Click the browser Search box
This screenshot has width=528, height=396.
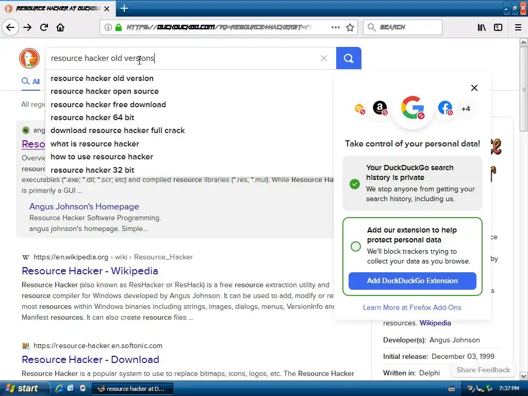click(x=402, y=27)
